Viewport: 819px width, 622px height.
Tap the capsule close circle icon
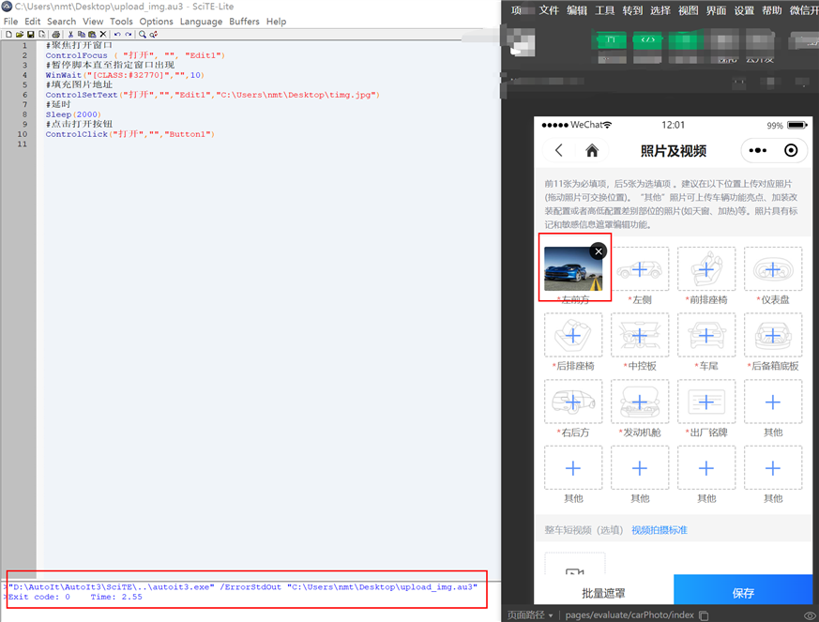click(x=791, y=150)
